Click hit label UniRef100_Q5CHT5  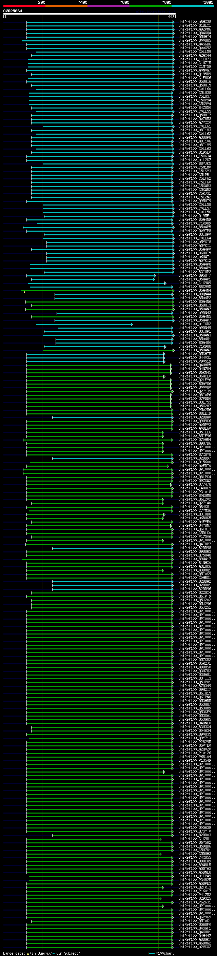pos(195,354)
